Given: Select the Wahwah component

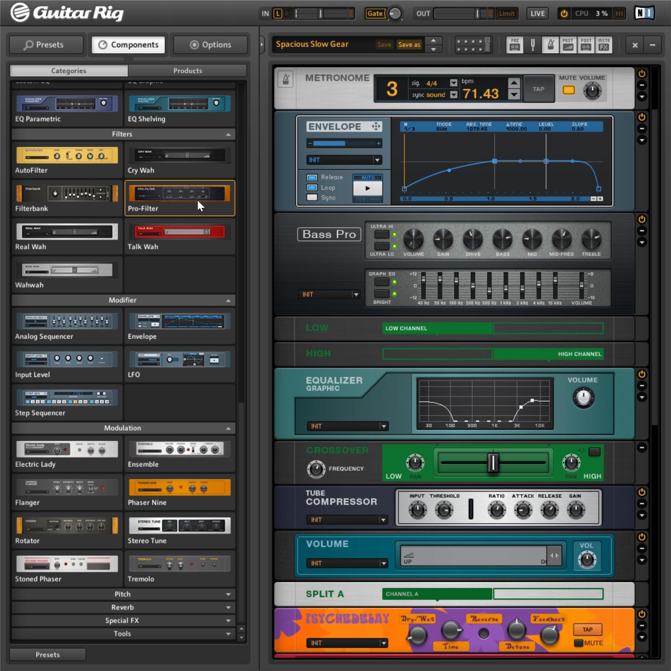Looking at the screenshot, I should 67,275.
